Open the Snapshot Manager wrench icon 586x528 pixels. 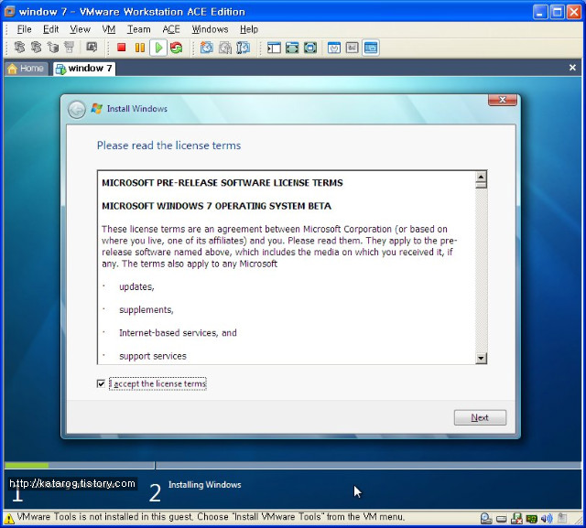click(x=244, y=48)
